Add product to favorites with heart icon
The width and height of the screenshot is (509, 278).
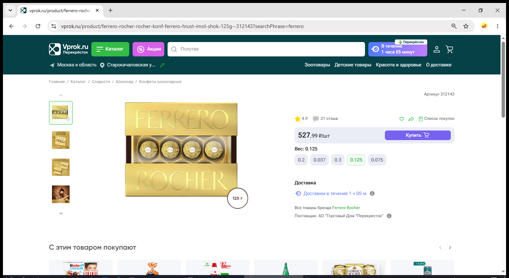(x=402, y=119)
